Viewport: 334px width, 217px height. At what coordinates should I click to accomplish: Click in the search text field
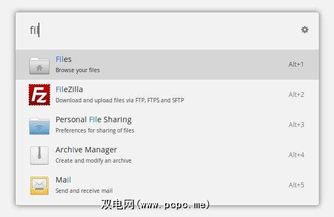click(x=162, y=30)
